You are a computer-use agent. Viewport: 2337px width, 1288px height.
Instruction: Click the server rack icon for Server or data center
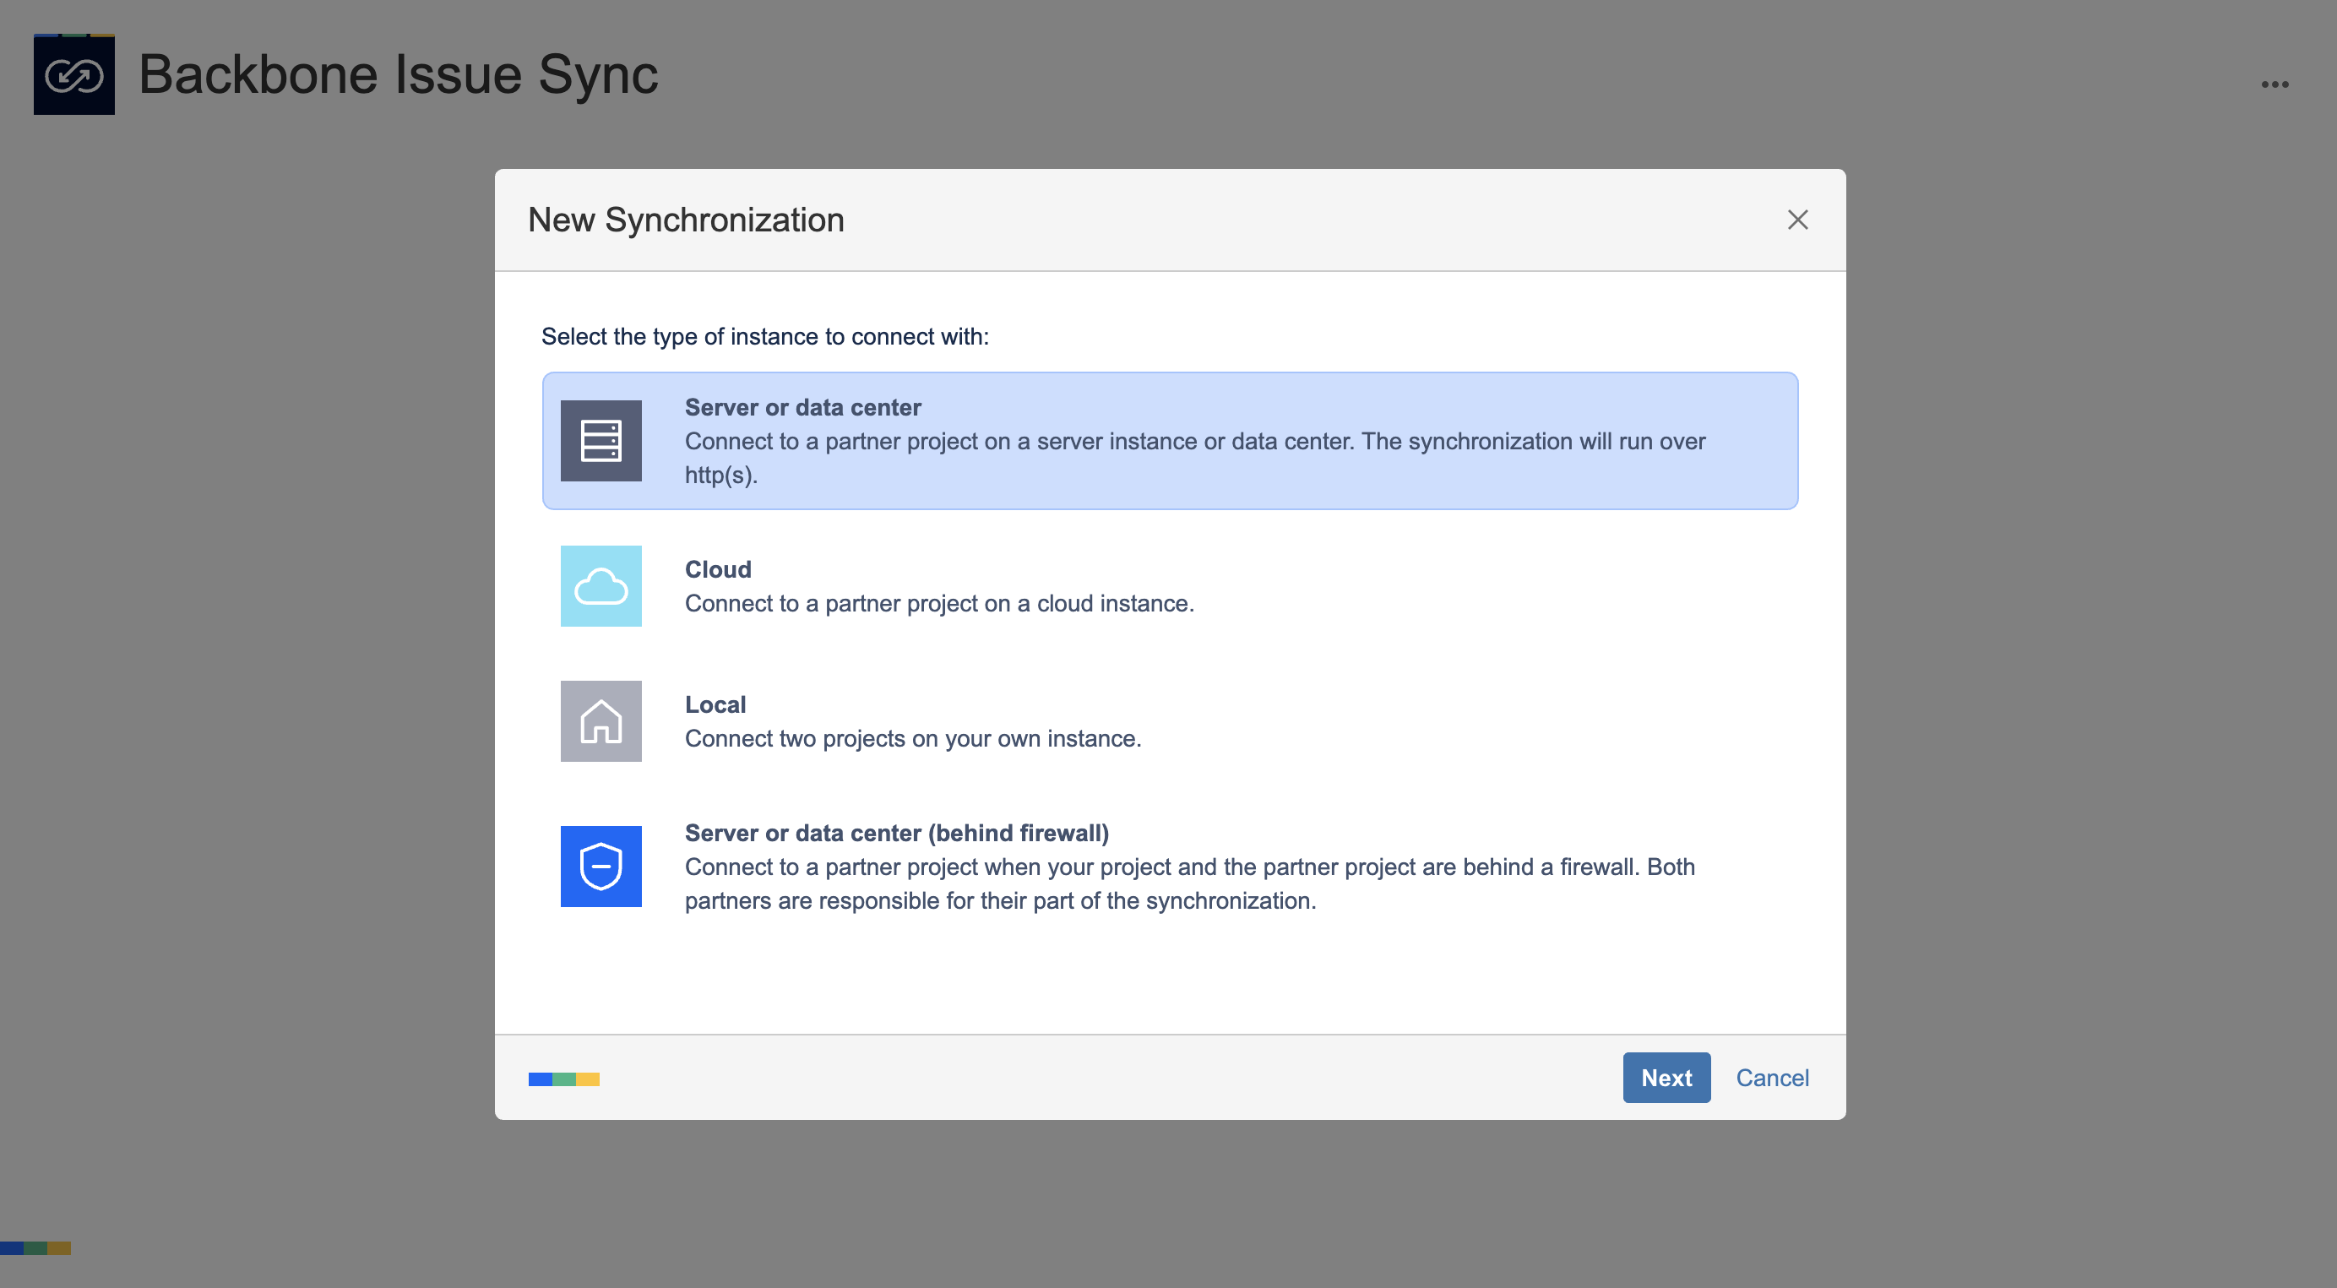pyautogui.click(x=601, y=441)
